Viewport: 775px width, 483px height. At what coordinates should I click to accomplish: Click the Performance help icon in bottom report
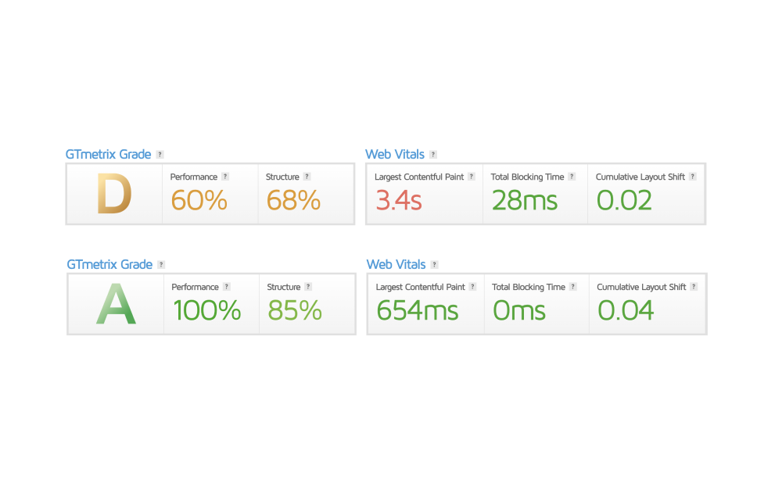(x=227, y=287)
